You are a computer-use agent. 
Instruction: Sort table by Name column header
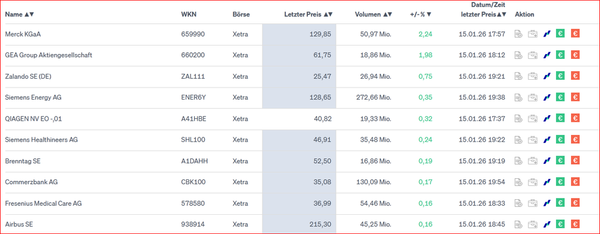(19, 14)
